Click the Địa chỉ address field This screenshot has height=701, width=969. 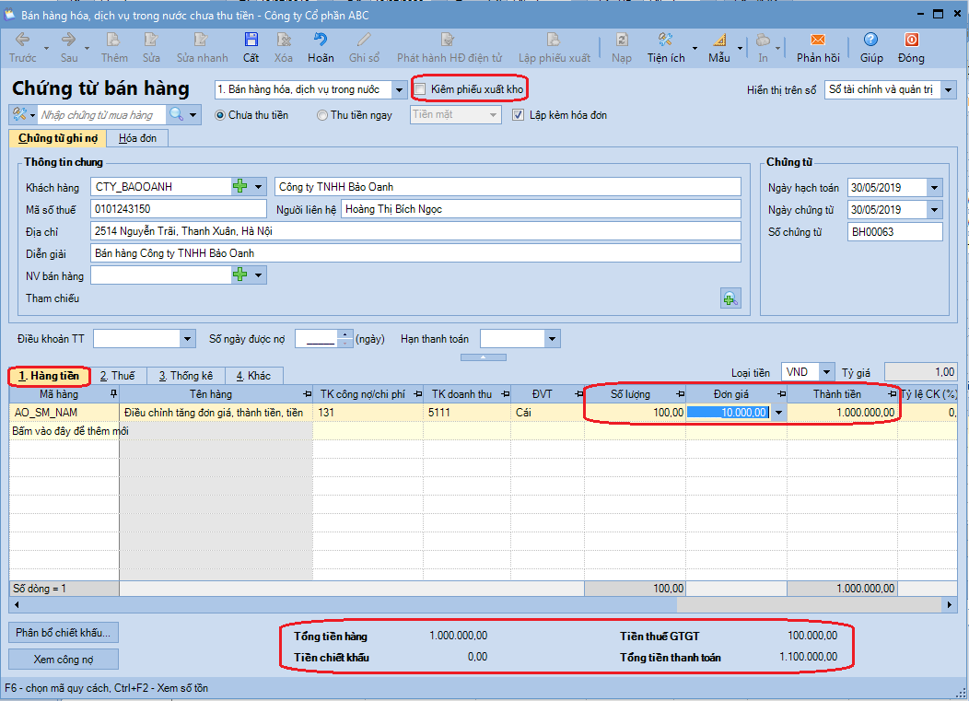pyautogui.click(x=415, y=231)
